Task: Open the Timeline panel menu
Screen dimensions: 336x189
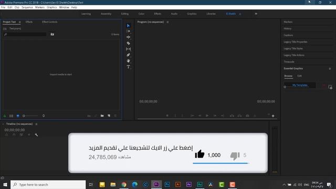Action: pos(36,124)
